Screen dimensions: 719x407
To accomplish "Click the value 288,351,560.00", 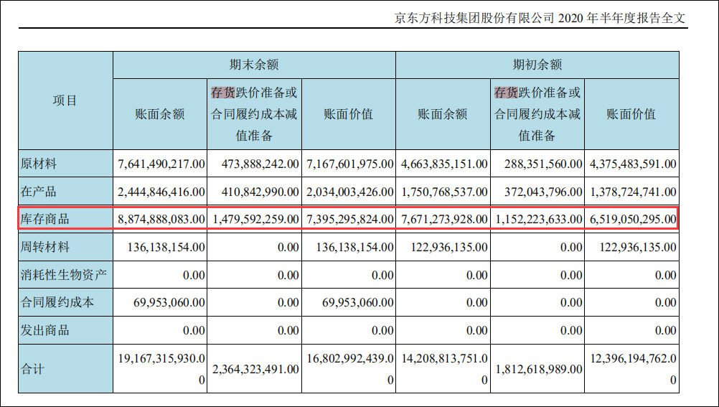I will (543, 164).
